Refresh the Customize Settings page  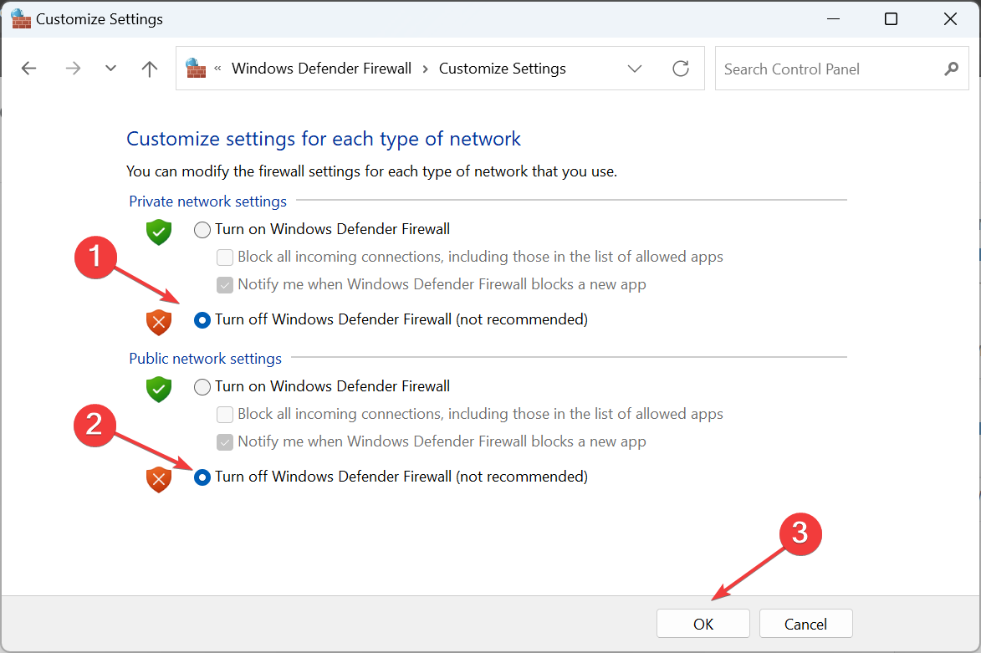(x=681, y=69)
